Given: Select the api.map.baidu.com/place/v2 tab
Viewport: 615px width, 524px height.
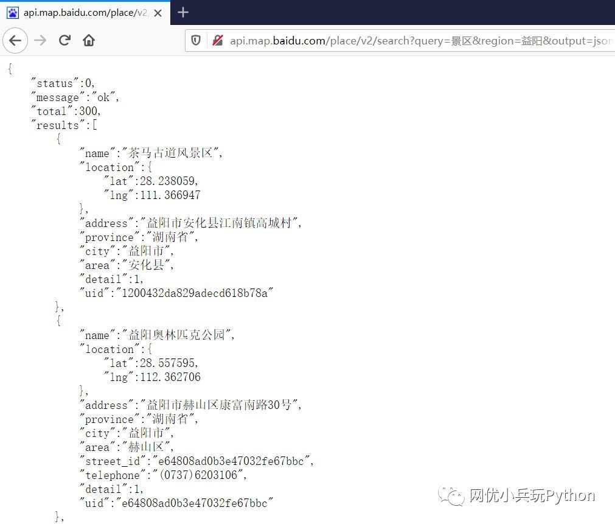Looking at the screenshot, I should [85, 13].
